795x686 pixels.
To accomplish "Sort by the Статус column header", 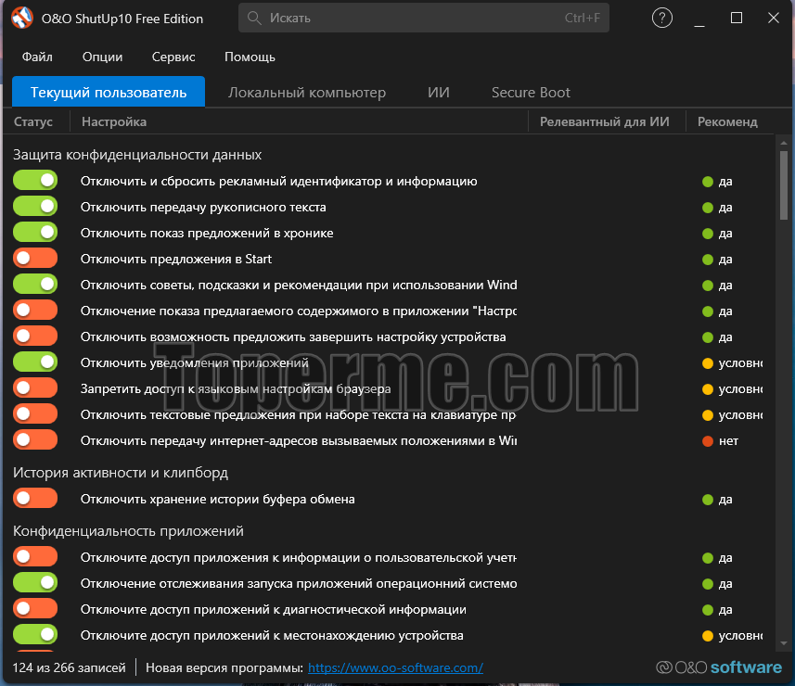I will tap(33, 121).
